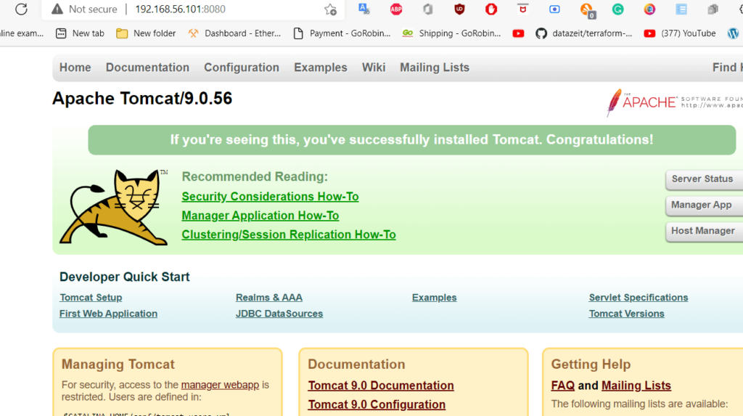Open the Tomcat 9.0 Documentation link
The height and width of the screenshot is (416, 743).
pyautogui.click(x=381, y=386)
